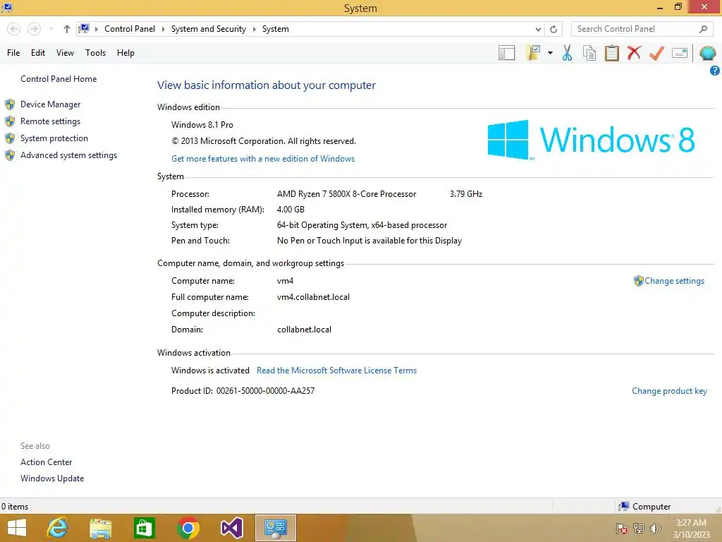Open File Explorer from taskbar
722x542 pixels.
click(100, 528)
